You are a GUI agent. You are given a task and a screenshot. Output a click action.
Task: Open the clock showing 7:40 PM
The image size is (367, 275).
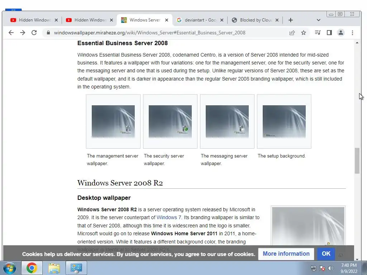tap(349, 268)
